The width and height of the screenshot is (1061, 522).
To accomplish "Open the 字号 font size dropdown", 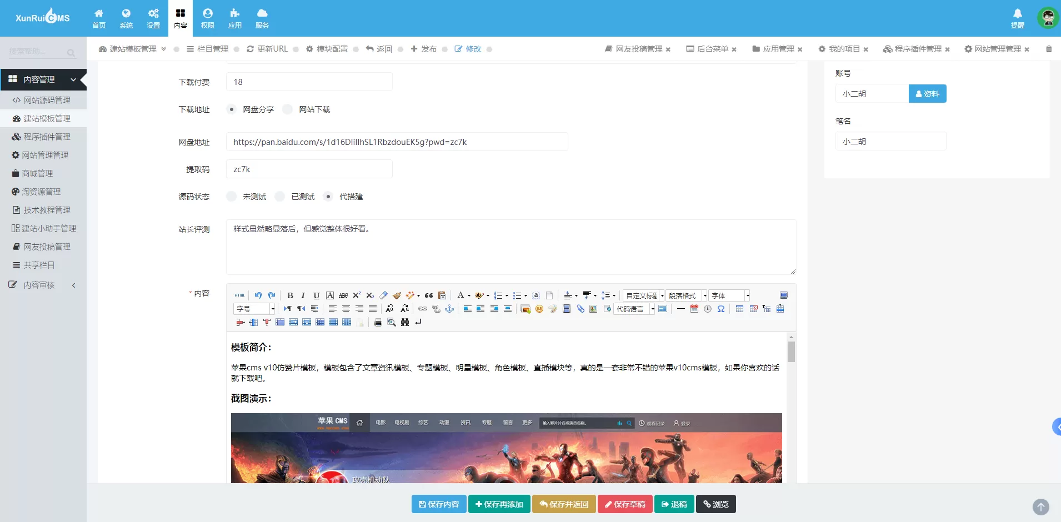I will (255, 309).
